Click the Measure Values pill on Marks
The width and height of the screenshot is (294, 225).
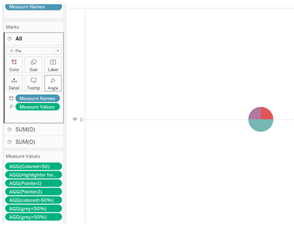tap(38, 107)
